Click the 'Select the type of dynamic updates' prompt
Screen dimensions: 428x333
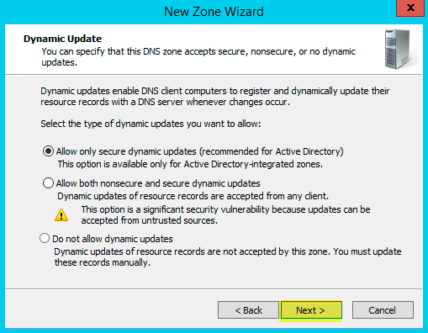[x=151, y=124]
